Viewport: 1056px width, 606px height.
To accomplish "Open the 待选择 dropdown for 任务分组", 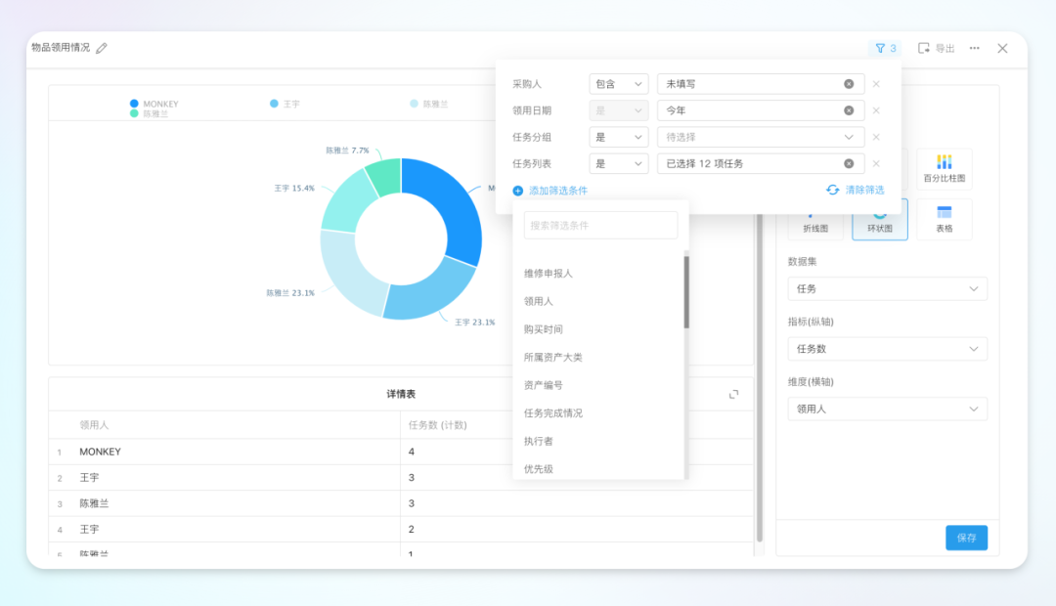I will 761,137.
